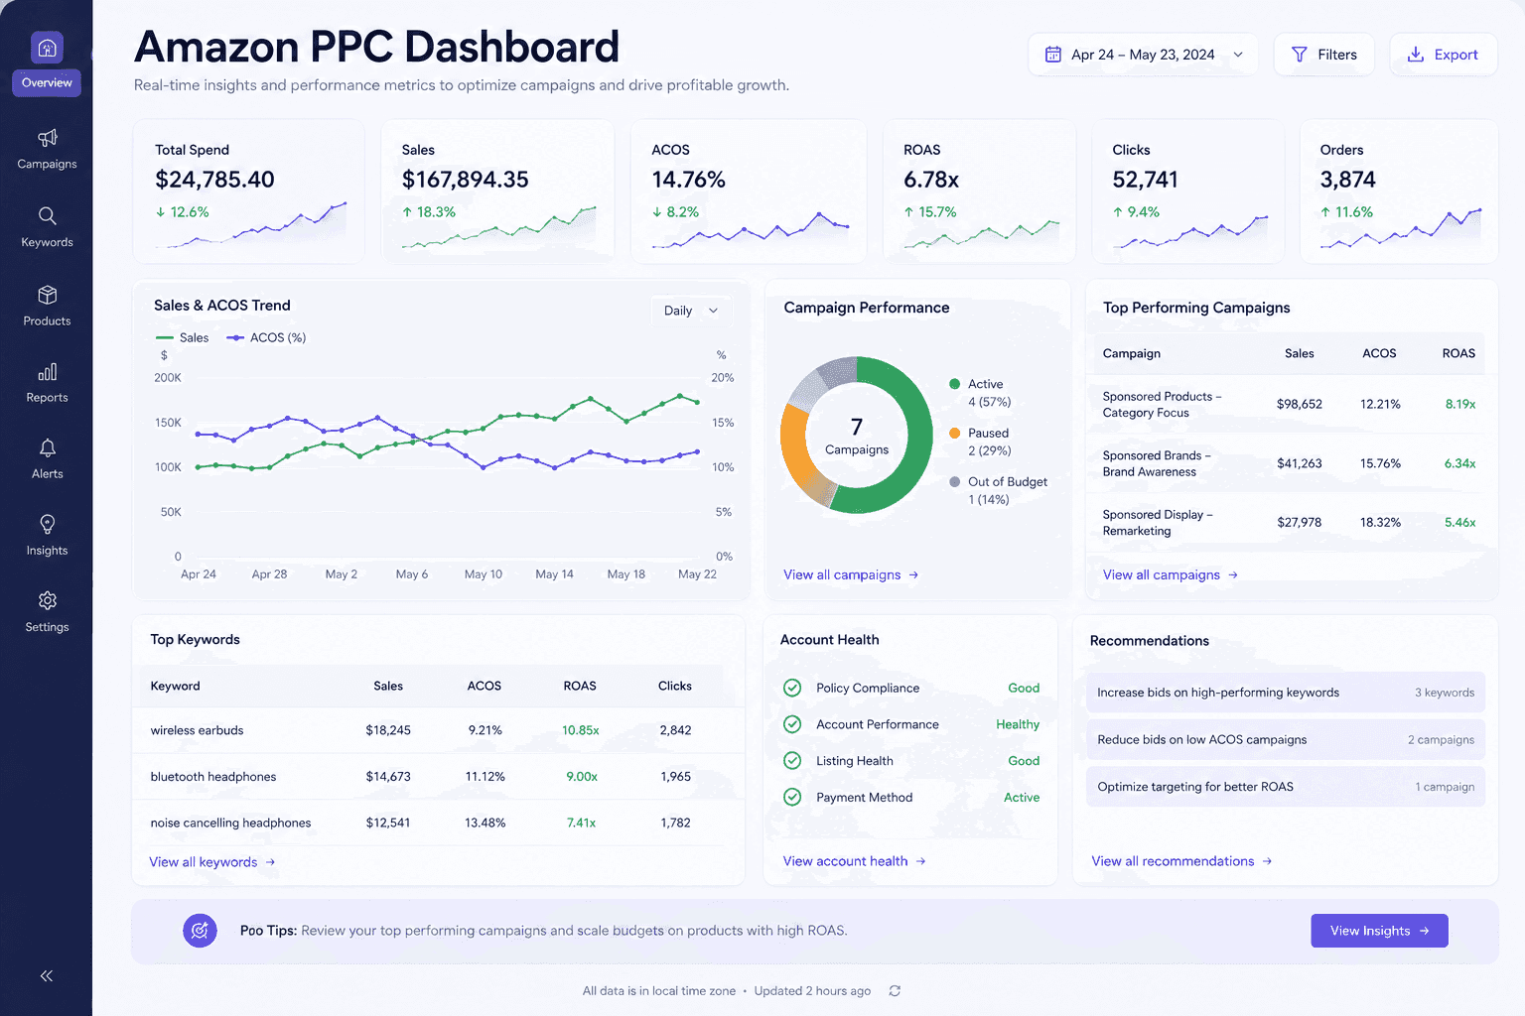Click ROAS column header in Top Performing Campaigns
The height and width of the screenshot is (1016, 1525).
click(1458, 353)
